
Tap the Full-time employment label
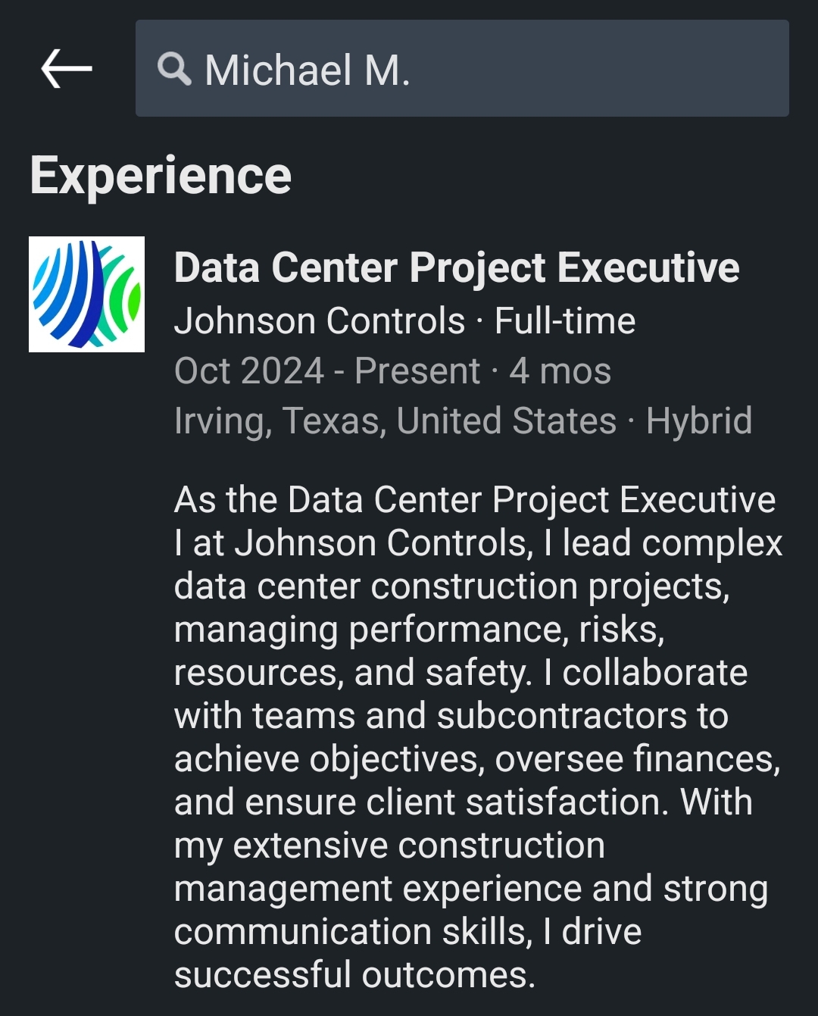click(x=565, y=321)
